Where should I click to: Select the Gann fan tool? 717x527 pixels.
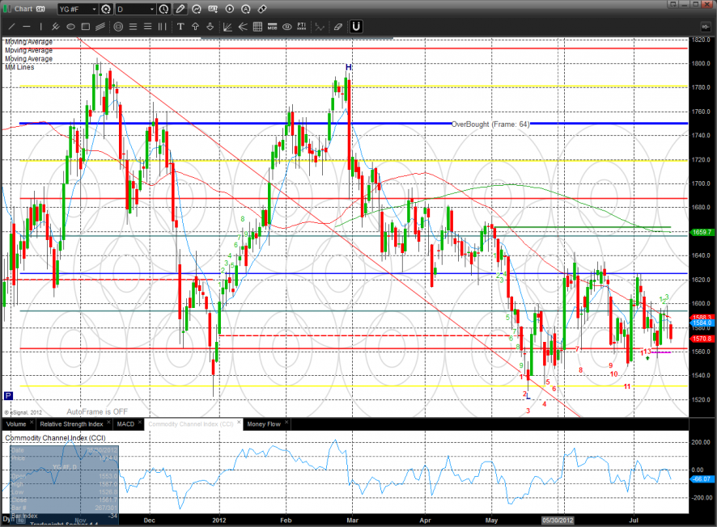point(227,27)
